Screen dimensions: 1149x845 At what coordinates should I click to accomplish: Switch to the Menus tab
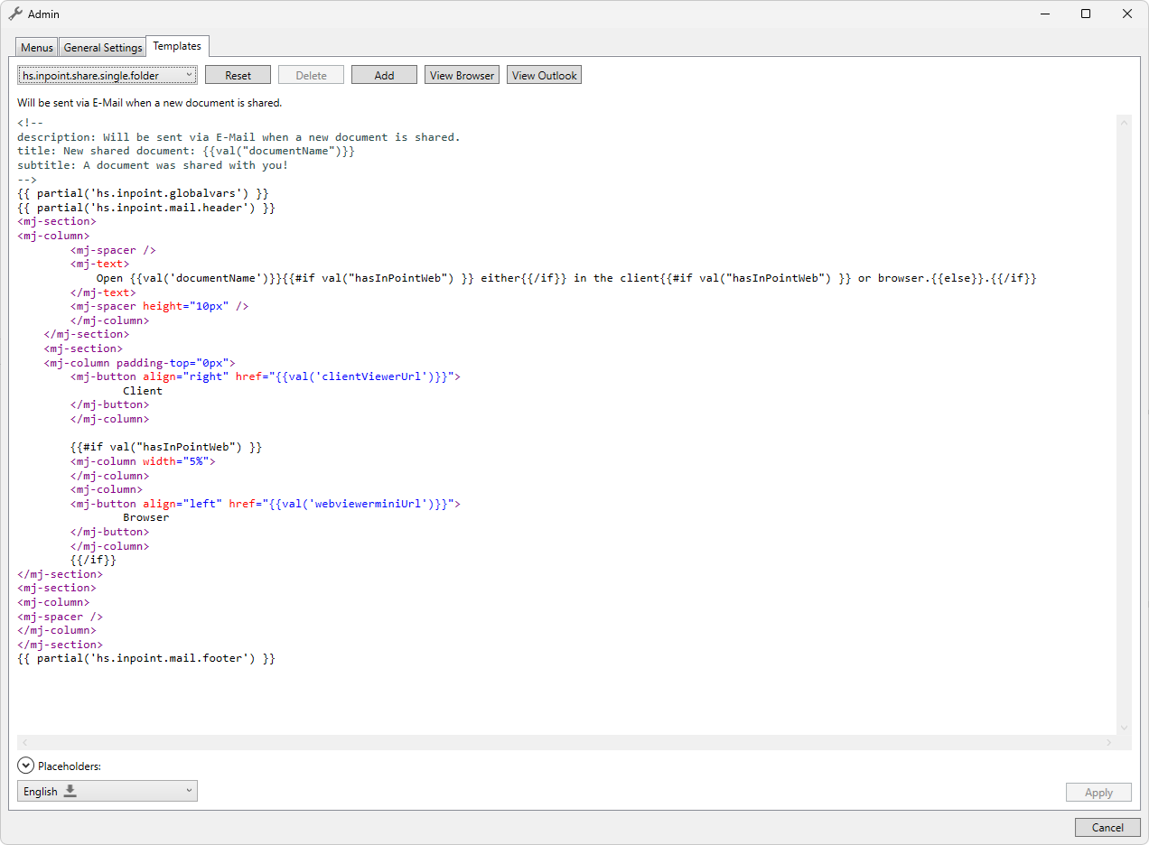(x=37, y=48)
